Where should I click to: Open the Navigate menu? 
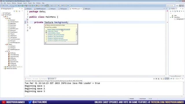[20, 3]
